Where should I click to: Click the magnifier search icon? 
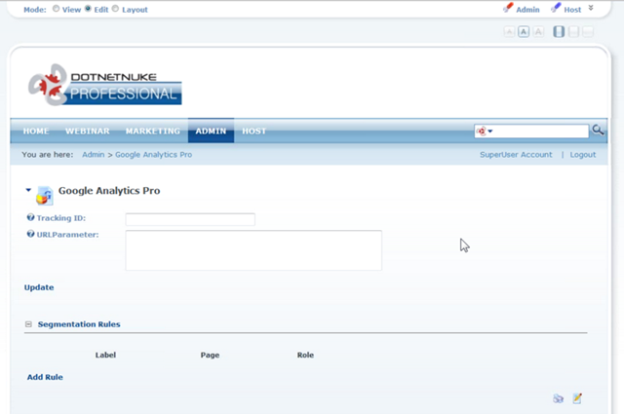pos(598,130)
